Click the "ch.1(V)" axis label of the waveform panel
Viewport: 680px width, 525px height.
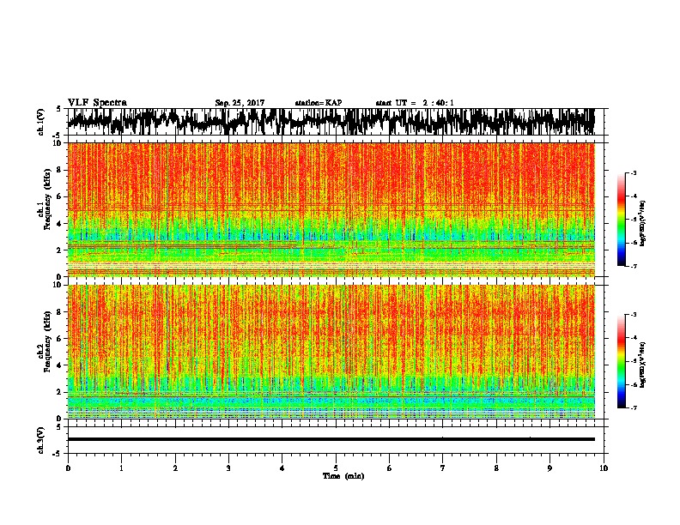(41, 122)
